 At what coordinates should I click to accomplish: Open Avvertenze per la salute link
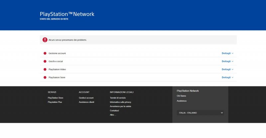pos(120,106)
